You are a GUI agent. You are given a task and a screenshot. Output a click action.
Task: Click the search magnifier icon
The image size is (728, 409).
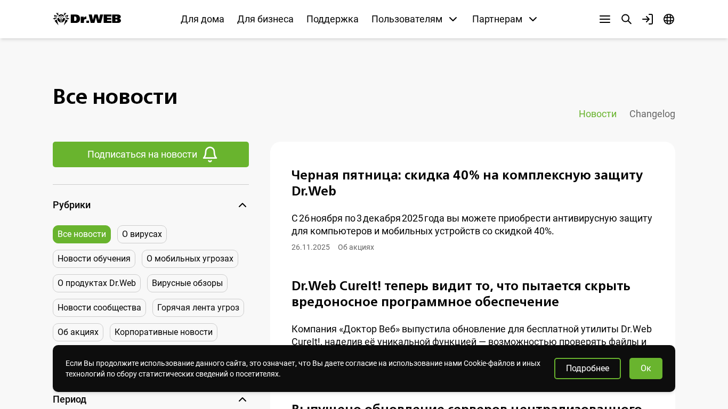[626, 19]
